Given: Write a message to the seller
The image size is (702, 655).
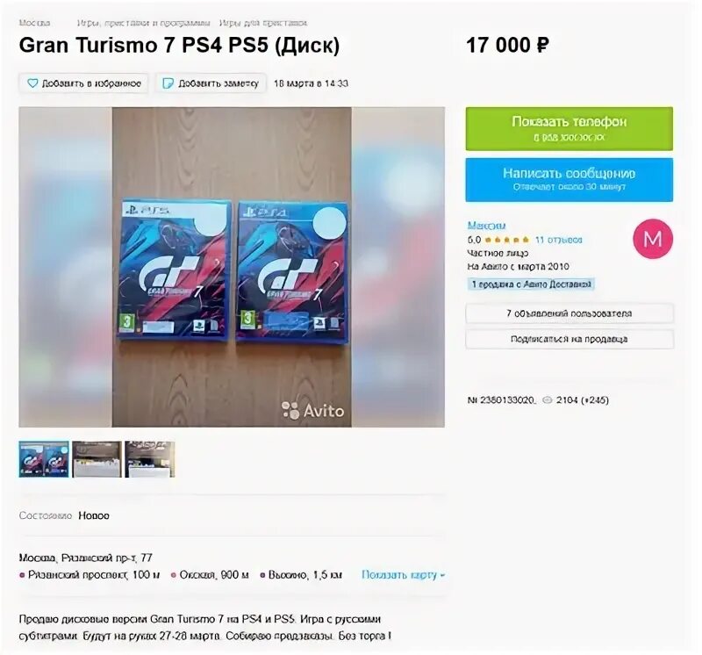Looking at the screenshot, I should (x=569, y=180).
